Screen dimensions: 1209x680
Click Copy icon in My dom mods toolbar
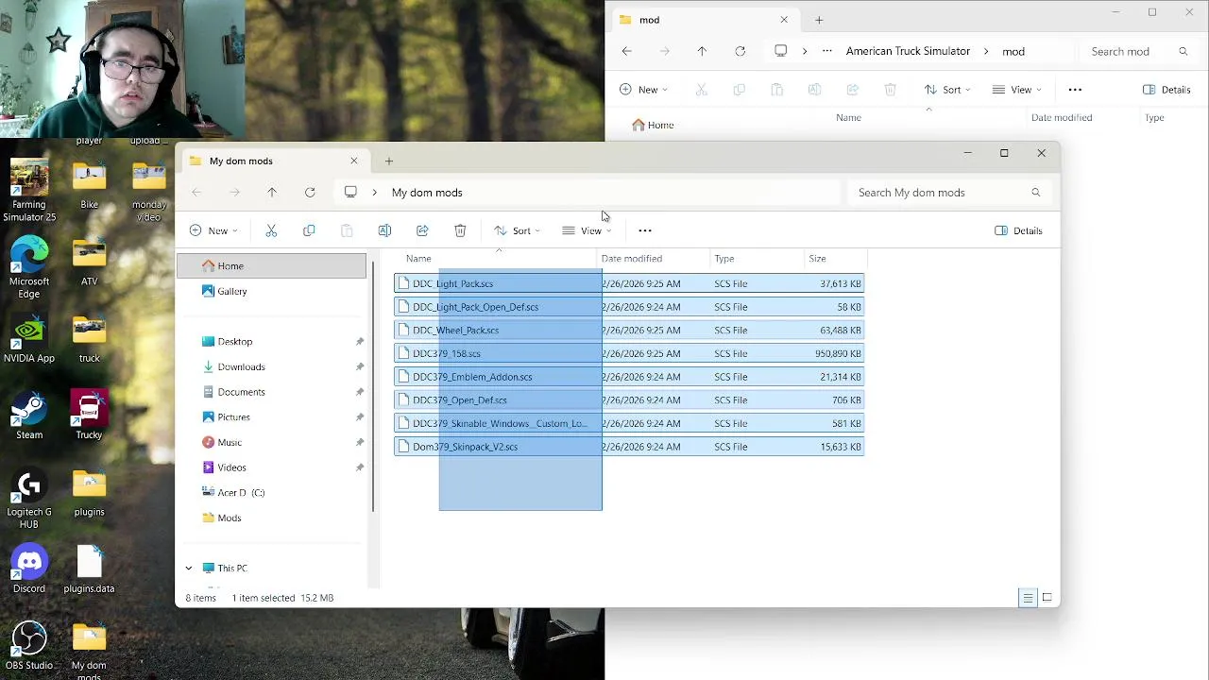coord(309,230)
